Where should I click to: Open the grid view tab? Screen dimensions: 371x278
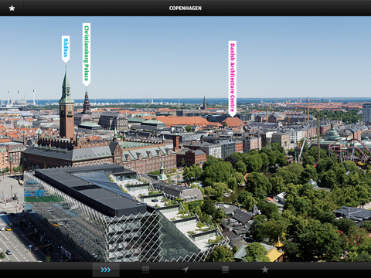click(145, 270)
